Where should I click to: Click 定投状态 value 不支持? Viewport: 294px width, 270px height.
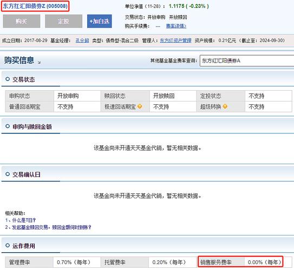pyautogui.click(x=257, y=96)
